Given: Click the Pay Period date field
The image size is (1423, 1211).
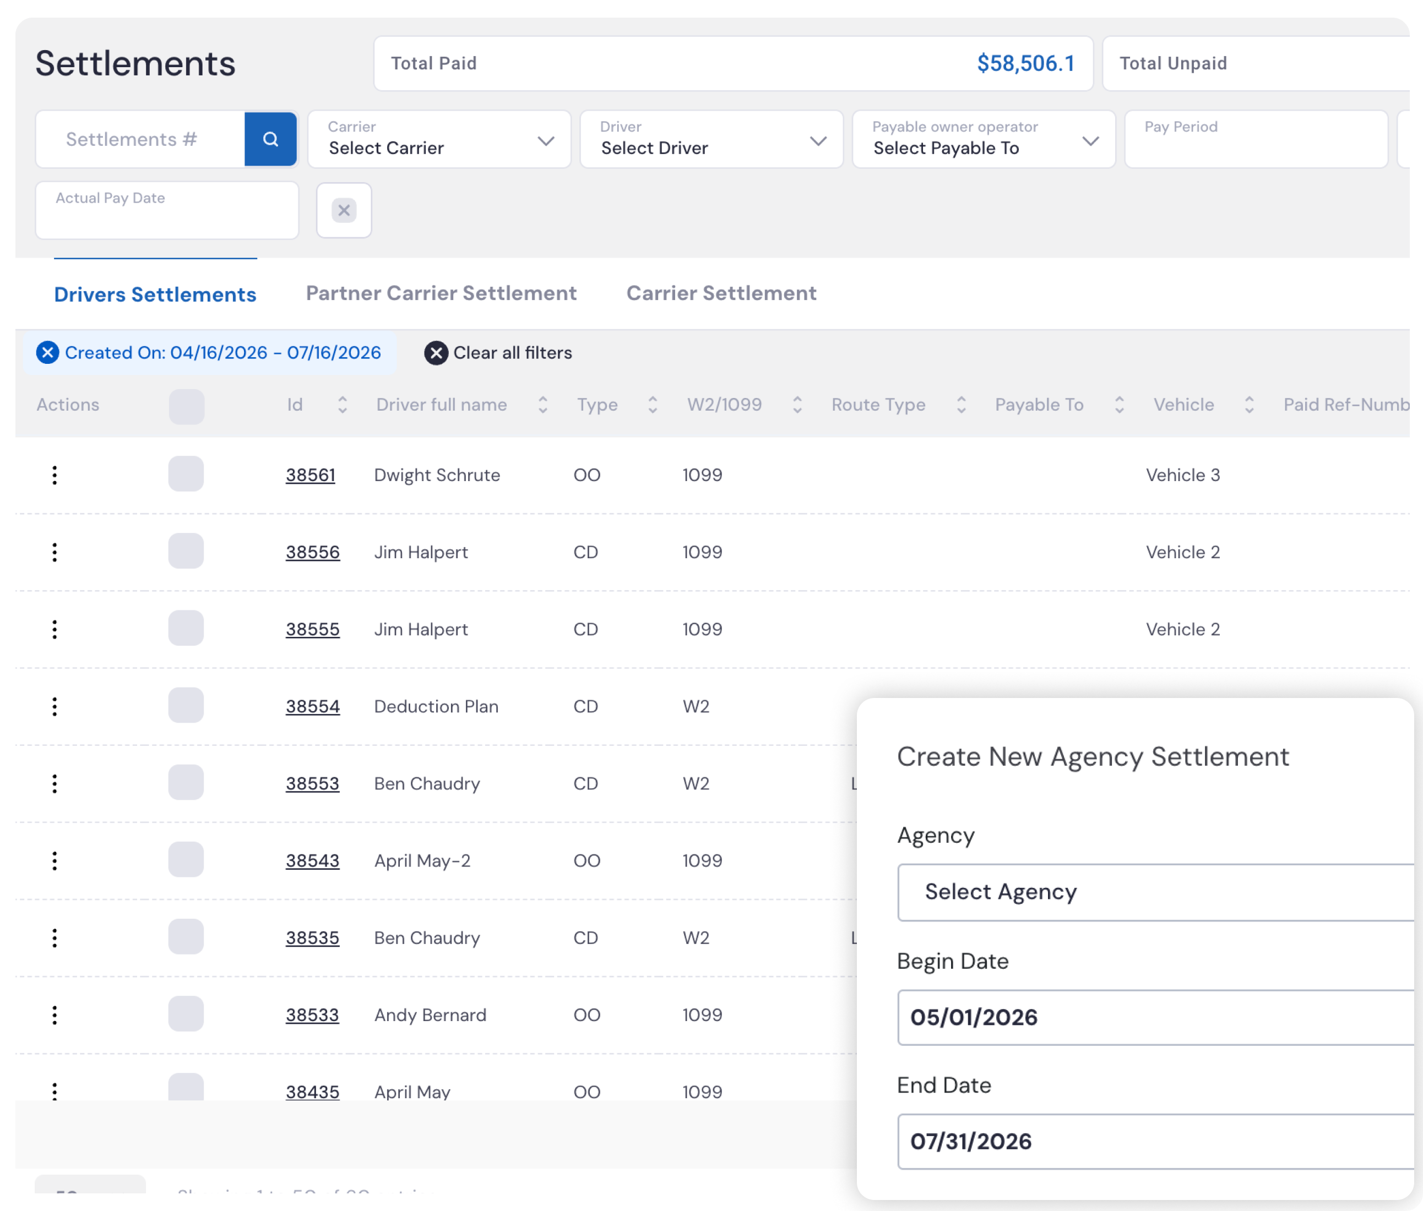Looking at the screenshot, I should [1256, 139].
